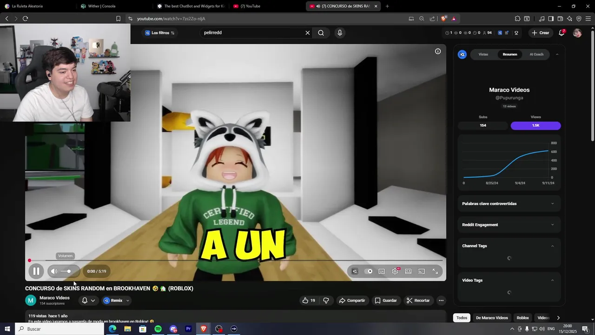This screenshot has width=595, height=335.
Task: Switch the player to theater mode
Action: point(408,271)
